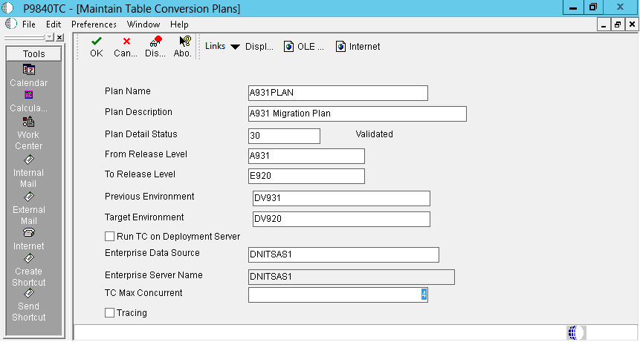Click the TC Max Concurrent field
Viewport: 640px width, 342px height.
pyautogui.click(x=337, y=295)
